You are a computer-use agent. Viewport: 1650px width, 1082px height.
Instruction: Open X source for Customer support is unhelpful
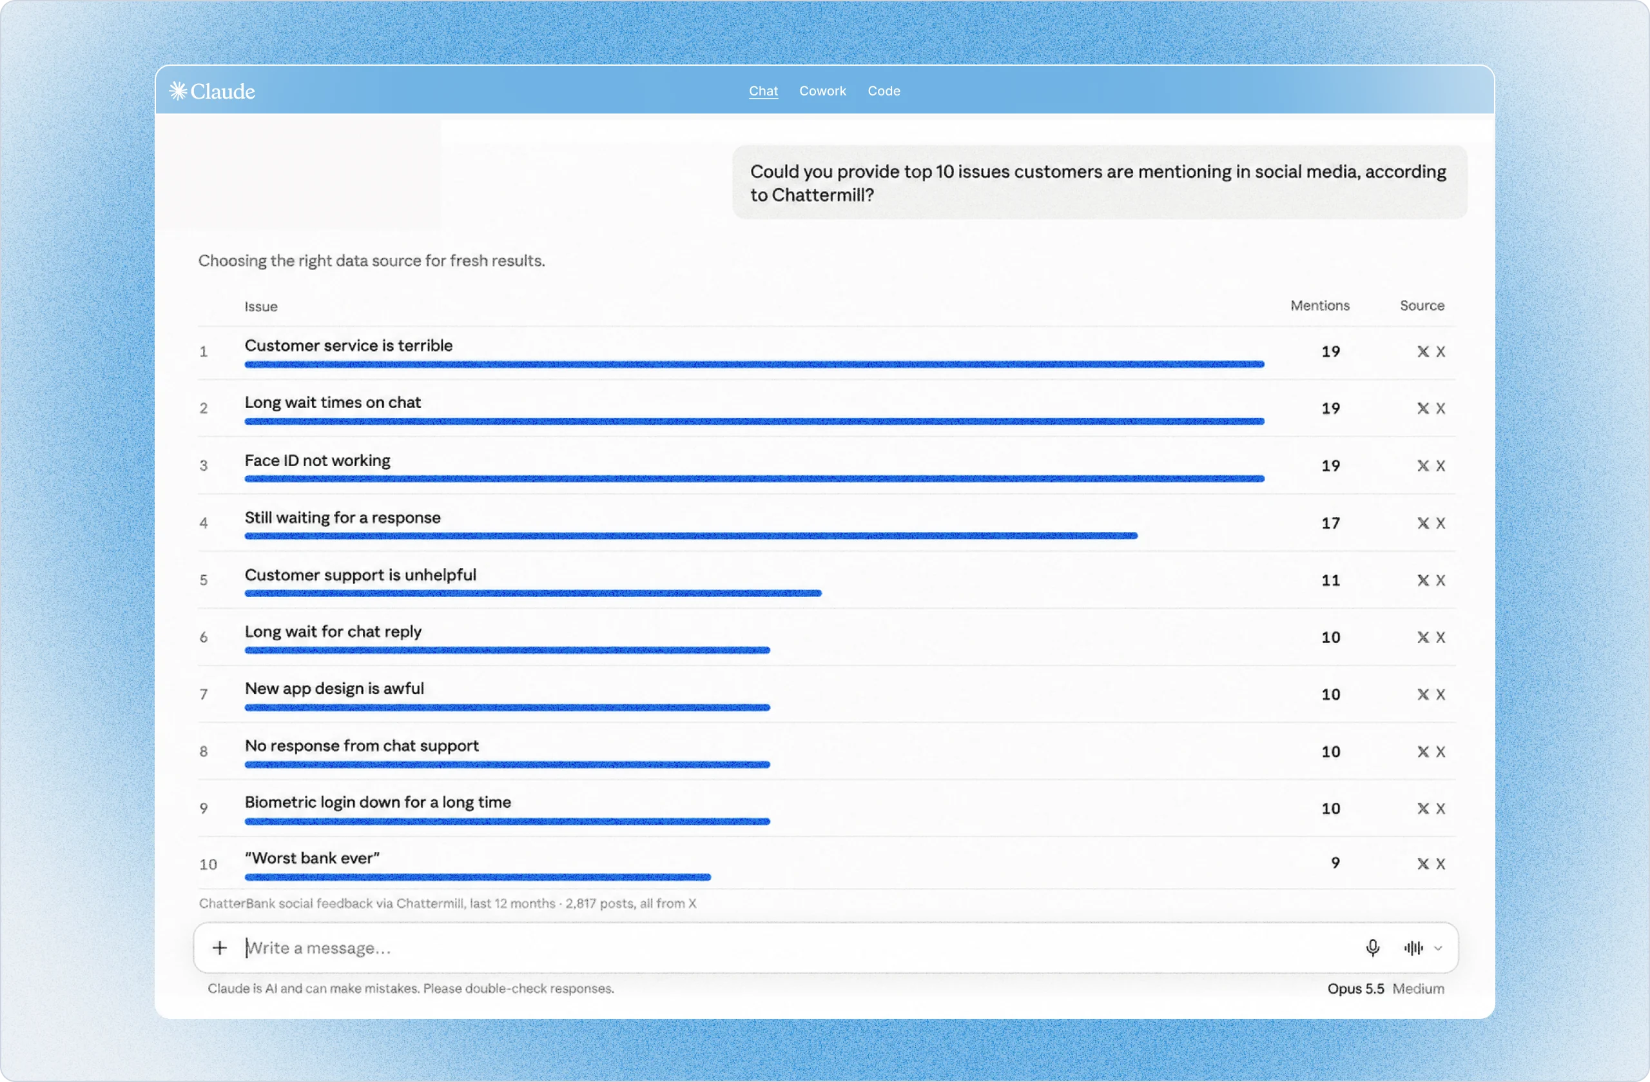pyautogui.click(x=1431, y=580)
